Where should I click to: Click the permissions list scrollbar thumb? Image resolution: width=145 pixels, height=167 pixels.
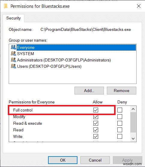coord(133,122)
